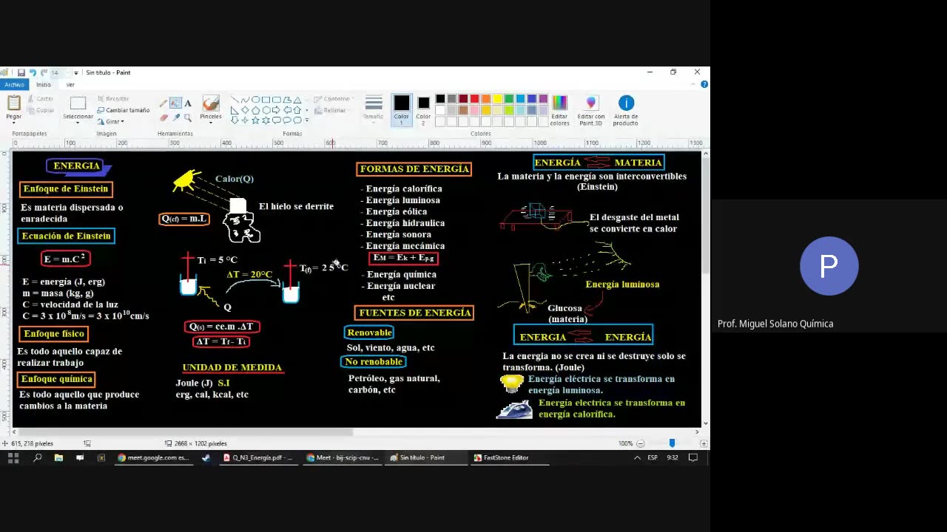Select the Eraser tool
This screenshot has width=947, height=532.
point(164,117)
